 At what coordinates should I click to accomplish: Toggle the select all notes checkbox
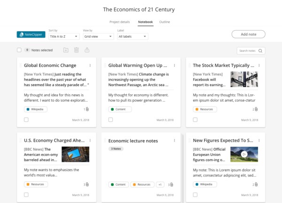tap(19, 50)
